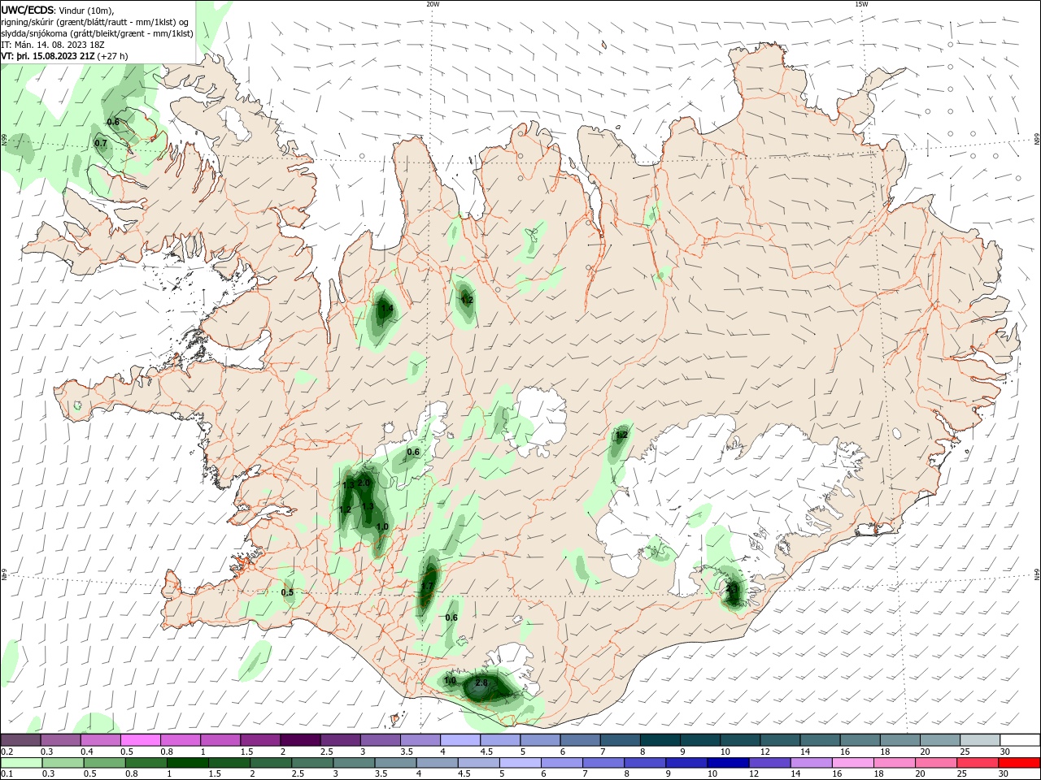Click the 20W longitude label at the map top

[x=433, y=4]
